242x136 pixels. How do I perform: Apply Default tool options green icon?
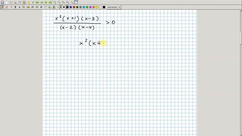pyautogui.click(x=50, y=7)
